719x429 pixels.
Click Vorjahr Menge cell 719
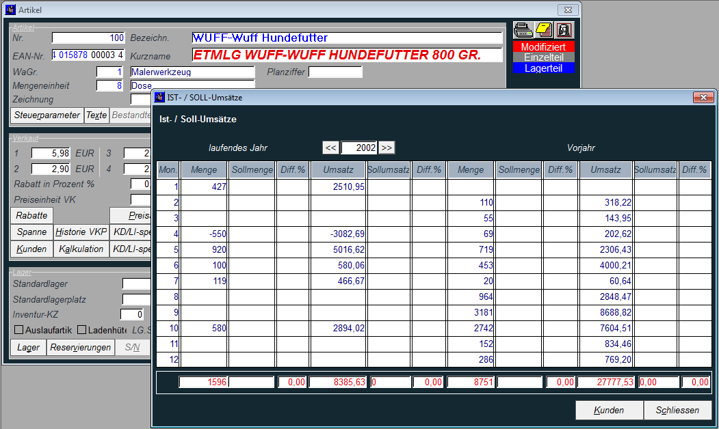[471, 249]
